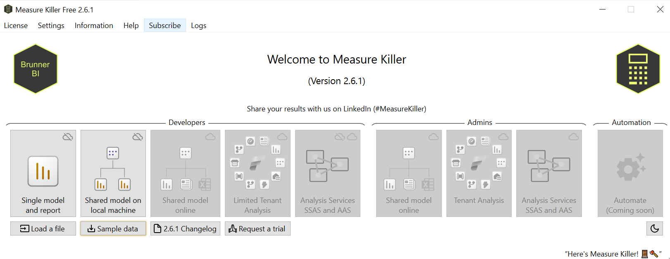Open Shared model on local machine
This screenshot has height=259, width=670.
tap(113, 173)
